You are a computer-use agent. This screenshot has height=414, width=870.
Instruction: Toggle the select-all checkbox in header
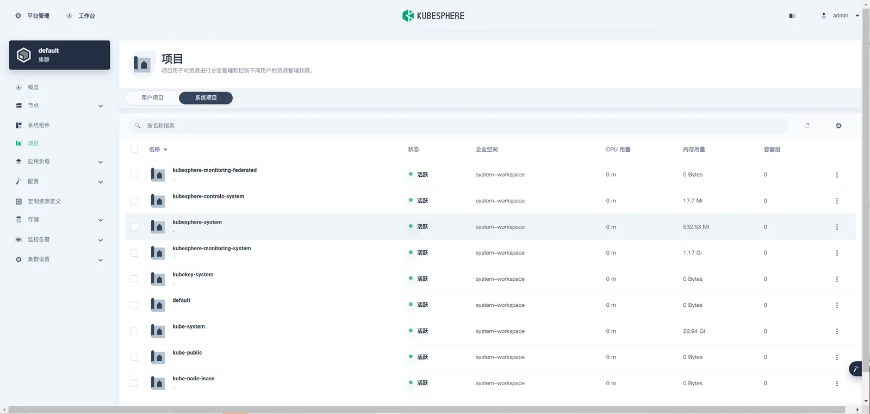click(x=134, y=150)
